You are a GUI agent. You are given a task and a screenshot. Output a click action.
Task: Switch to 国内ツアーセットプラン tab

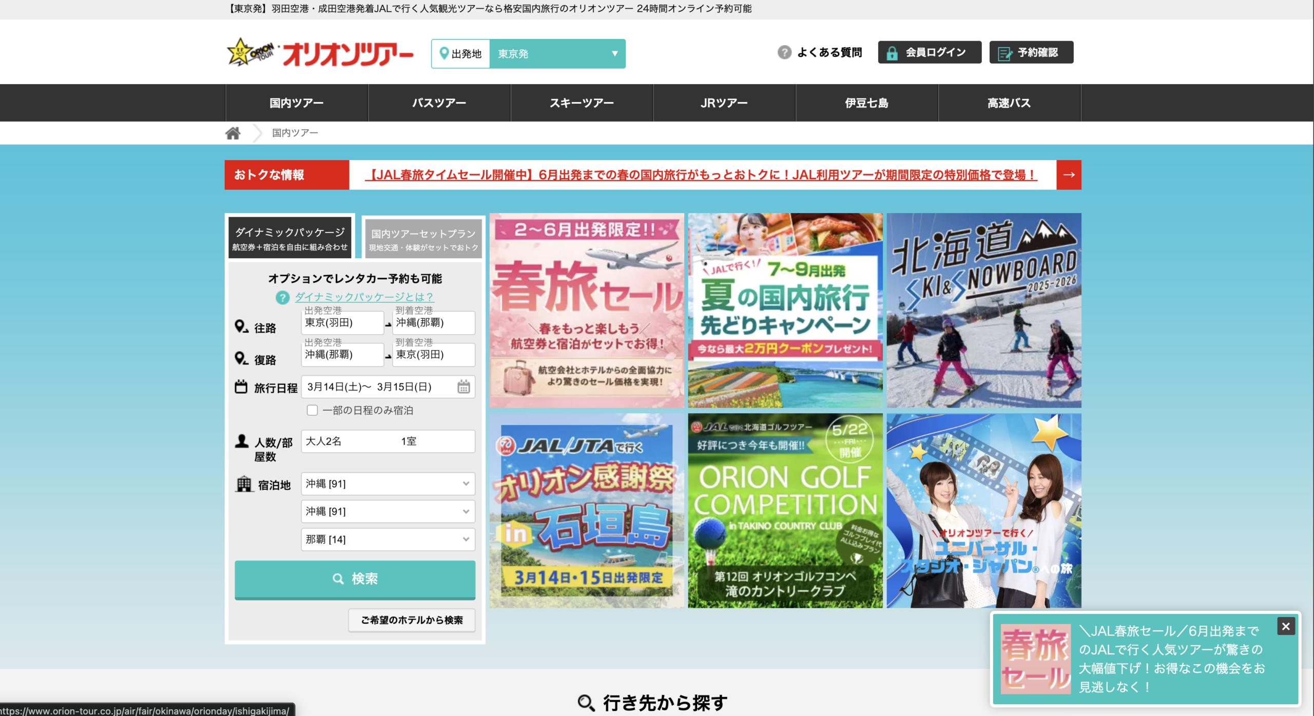(x=423, y=239)
